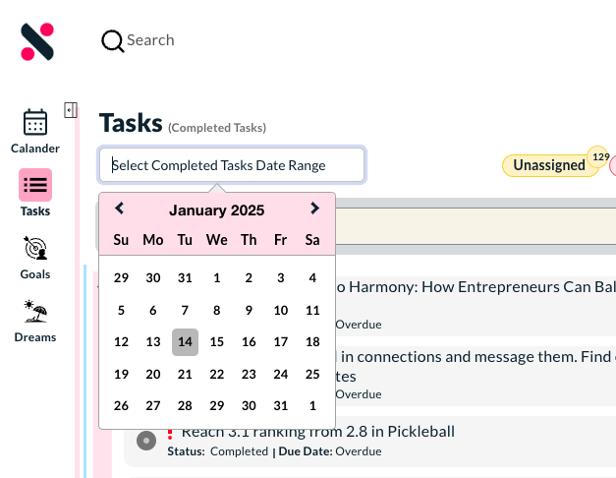This screenshot has height=478, width=616.
Task: Click the app logo
Action: pyautogui.click(x=37, y=41)
